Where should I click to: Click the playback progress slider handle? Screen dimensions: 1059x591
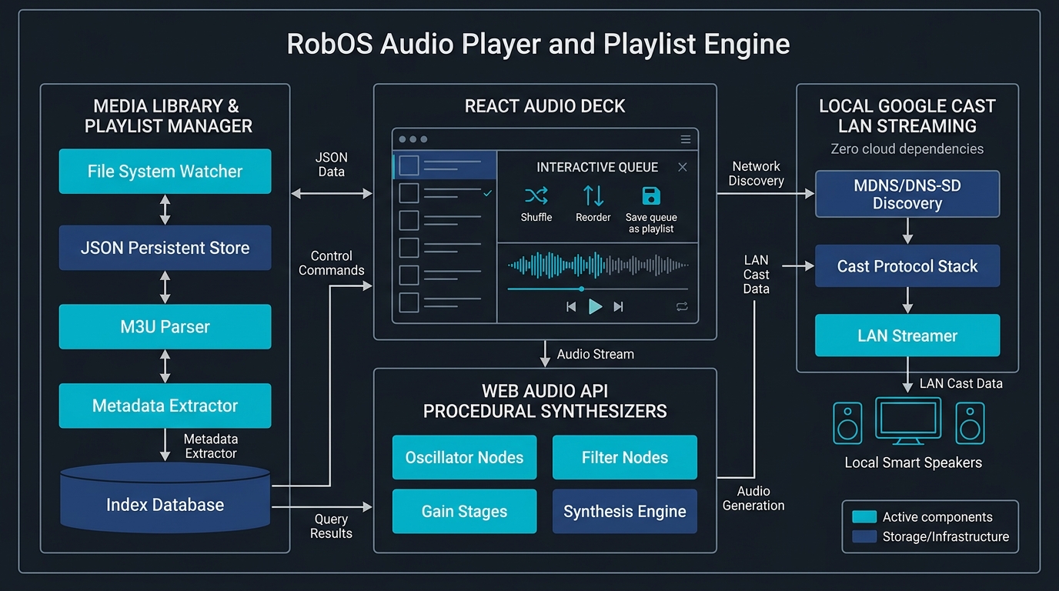click(581, 289)
